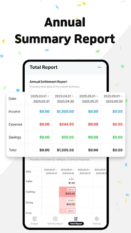Image resolution: width=131 pixels, height=233 pixels.
Task: Select the $1,005.50 April total value
Action: [x=65, y=150]
